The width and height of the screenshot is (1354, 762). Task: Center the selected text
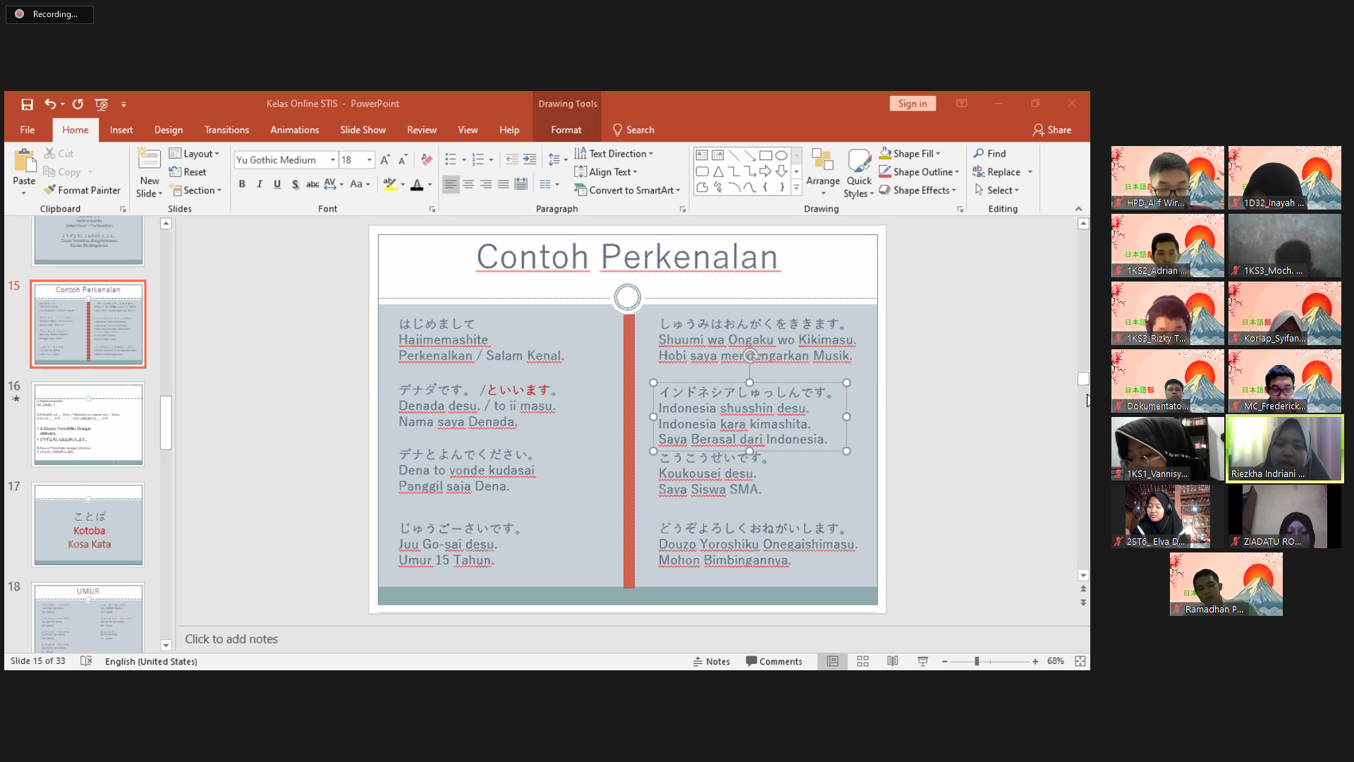click(x=468, y=185)
